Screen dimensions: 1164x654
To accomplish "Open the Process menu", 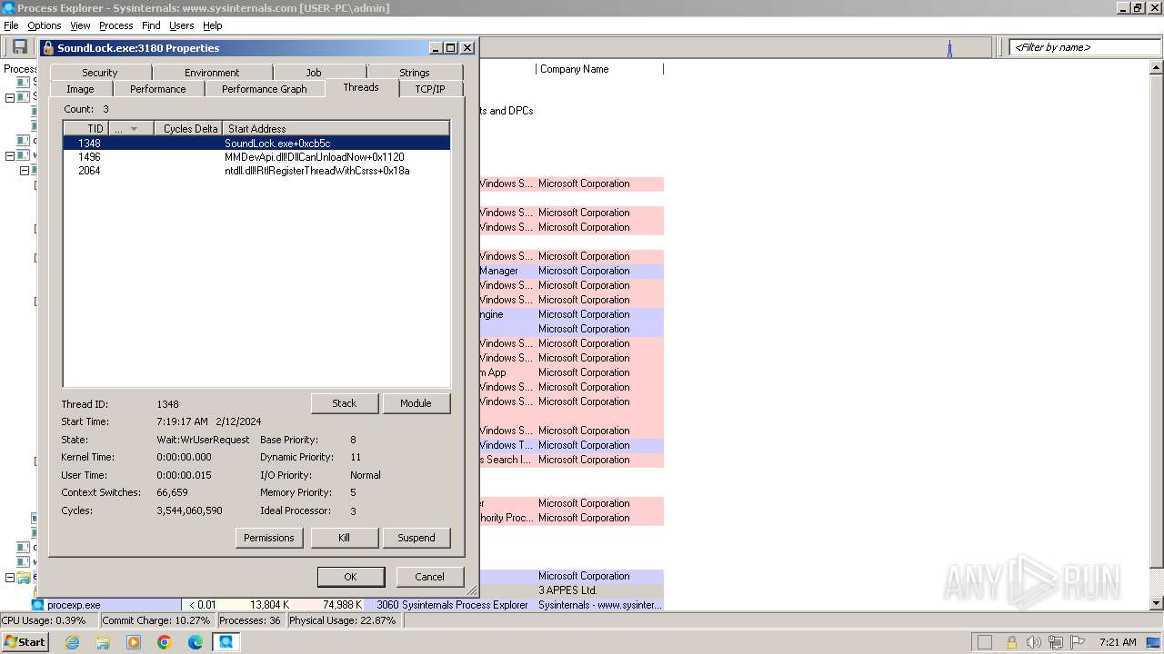I will click(116, 25).
